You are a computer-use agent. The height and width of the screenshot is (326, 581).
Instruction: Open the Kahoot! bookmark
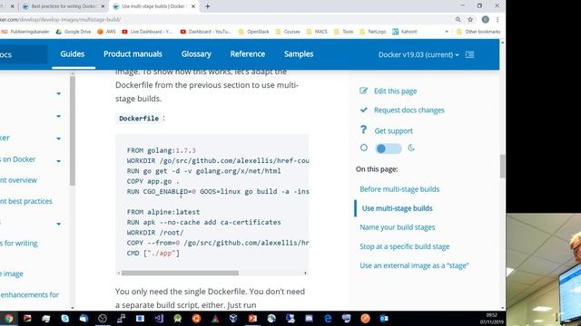tap(405, 32)
